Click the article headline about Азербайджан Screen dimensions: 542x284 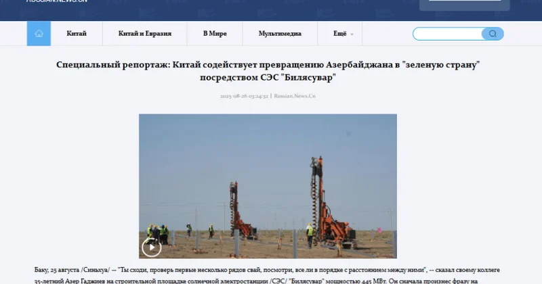[268, 71]
